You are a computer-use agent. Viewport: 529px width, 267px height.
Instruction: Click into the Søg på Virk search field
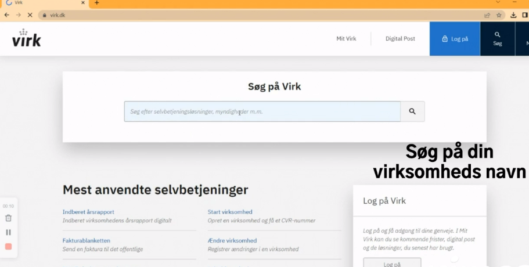262,111
